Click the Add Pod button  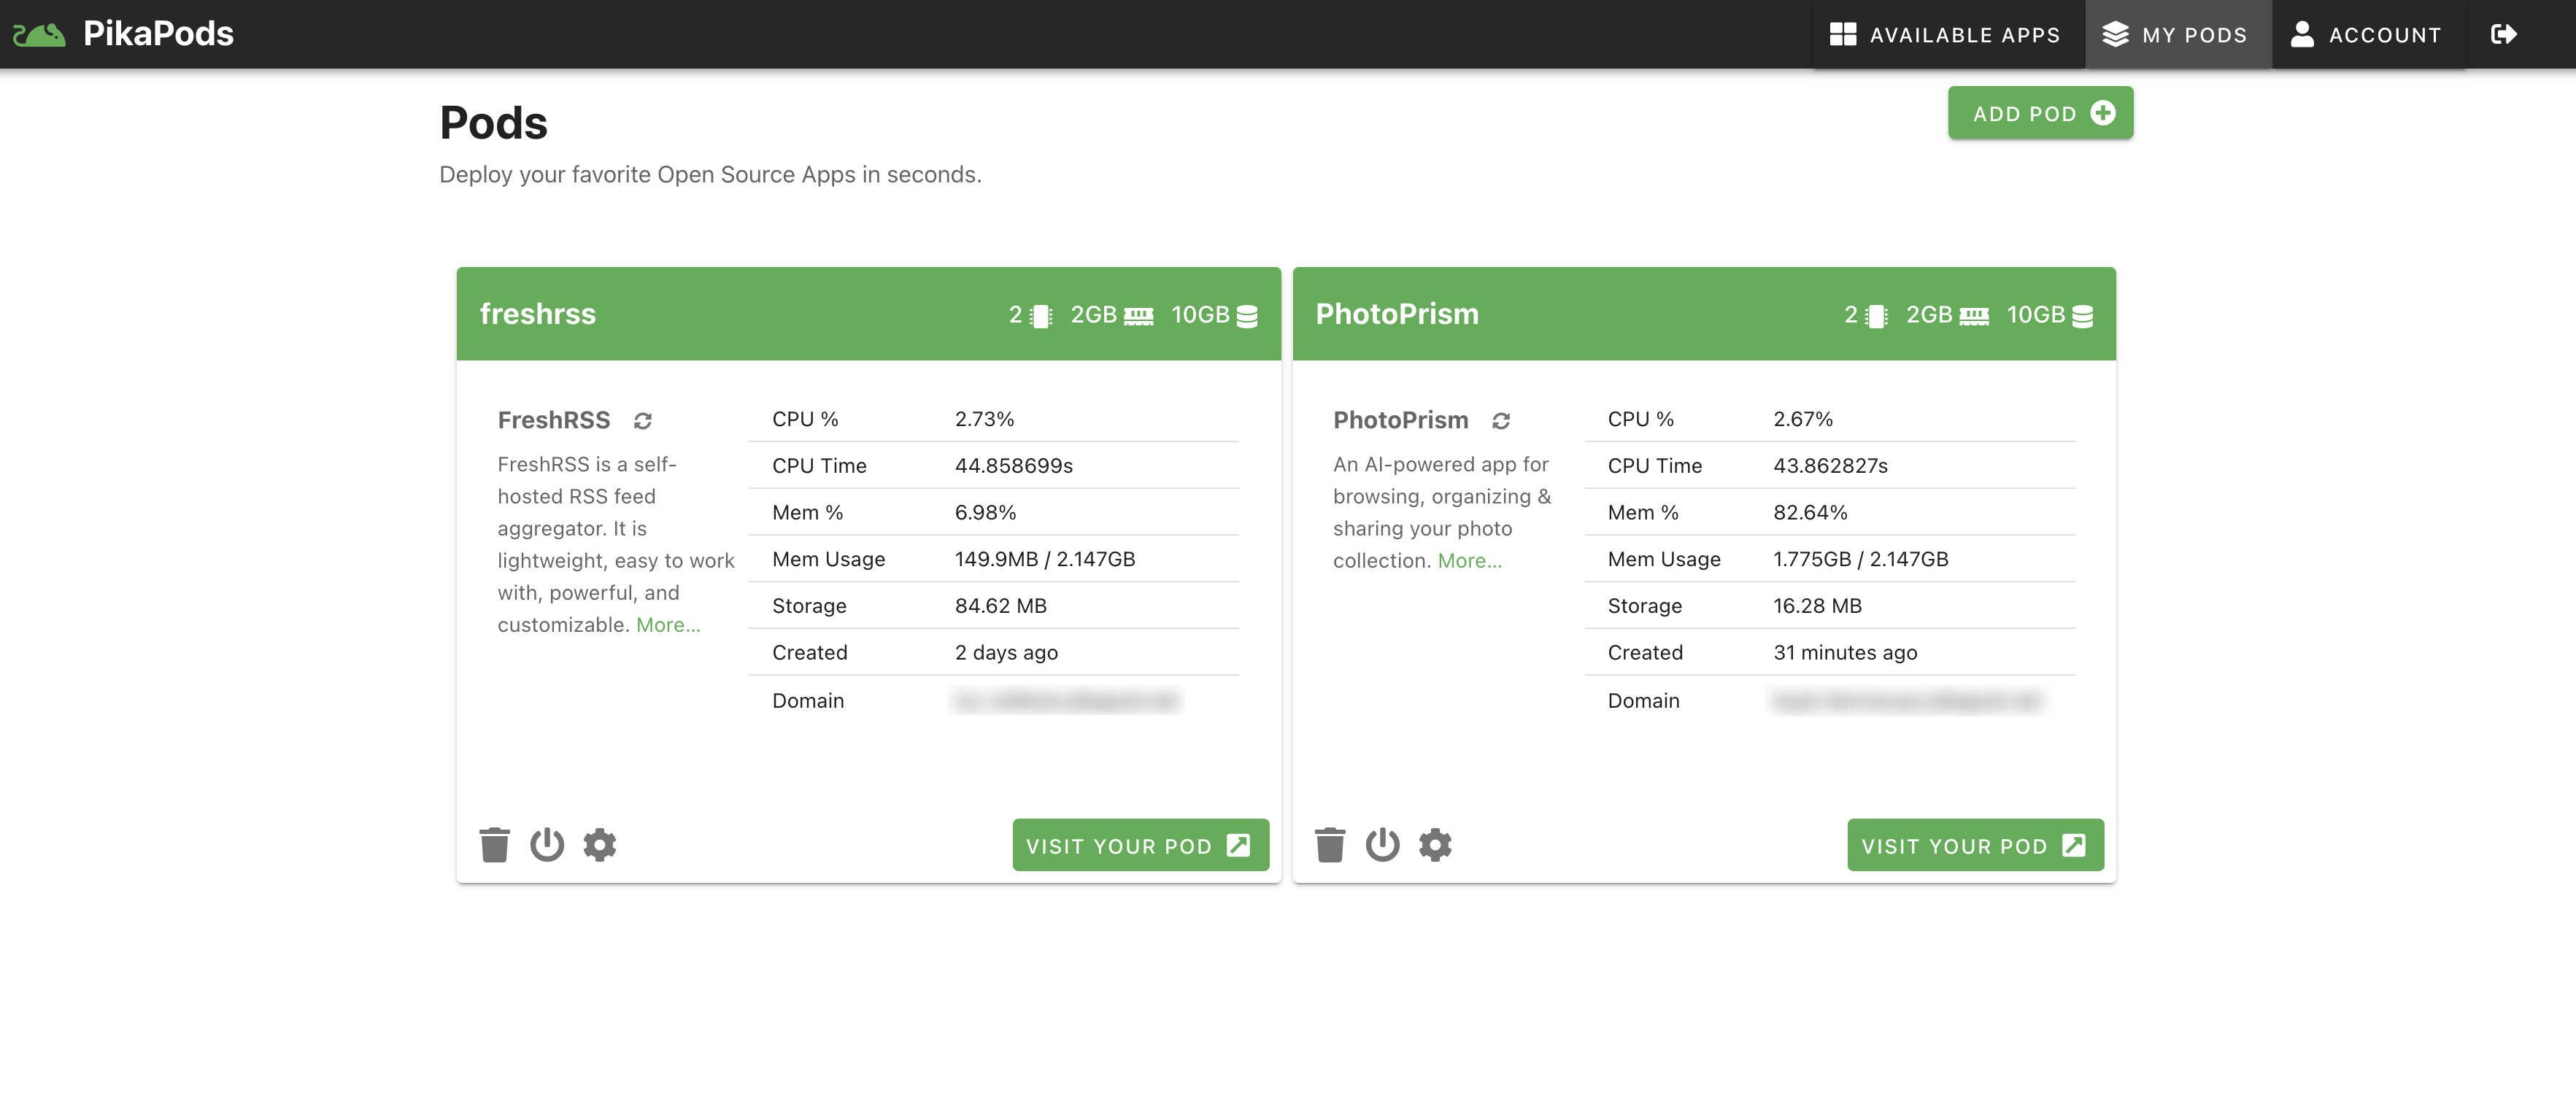tap(2040, 113)
